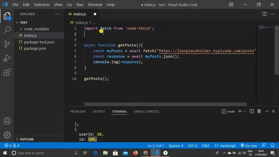Open File Explorer from taskbar
The height and width of the screenshot is (157, 279).
click(105, 153)
